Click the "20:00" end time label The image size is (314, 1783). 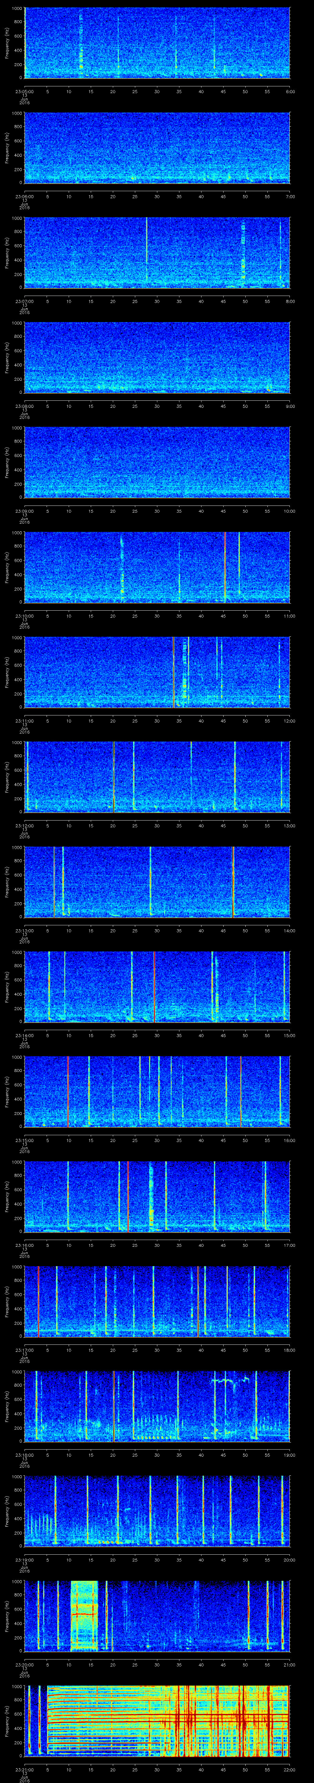pos(290,1559)
